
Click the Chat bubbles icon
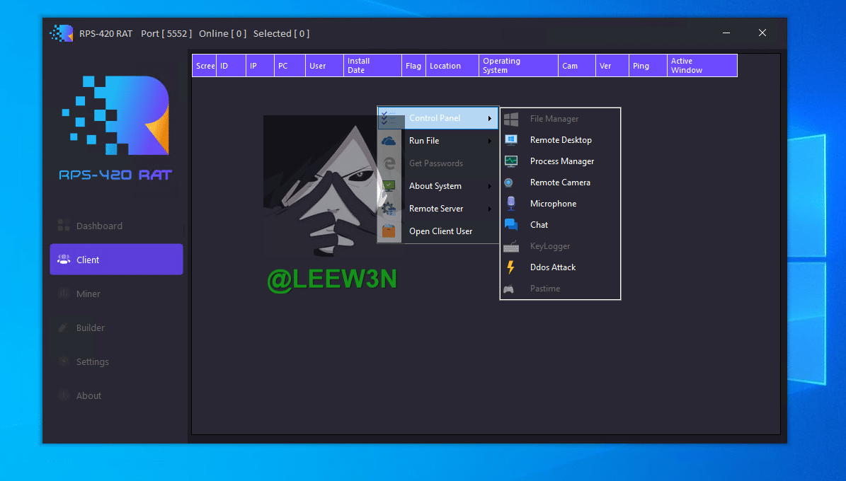511,225
